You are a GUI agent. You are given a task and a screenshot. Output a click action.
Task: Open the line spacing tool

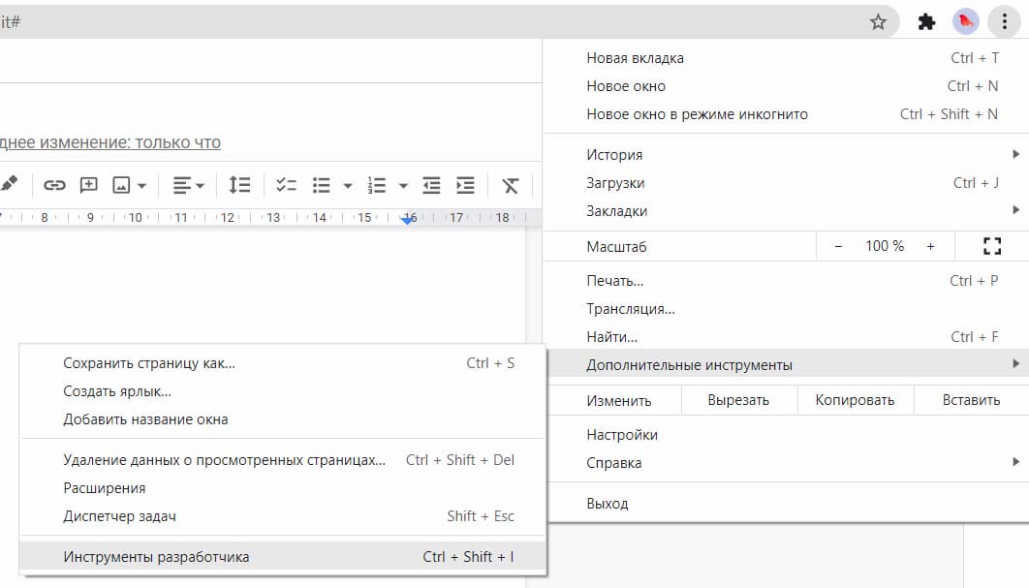pos(239,185)
